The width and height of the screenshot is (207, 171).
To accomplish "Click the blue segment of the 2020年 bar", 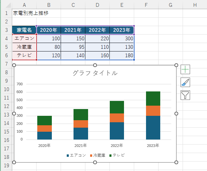I will 44,135.
